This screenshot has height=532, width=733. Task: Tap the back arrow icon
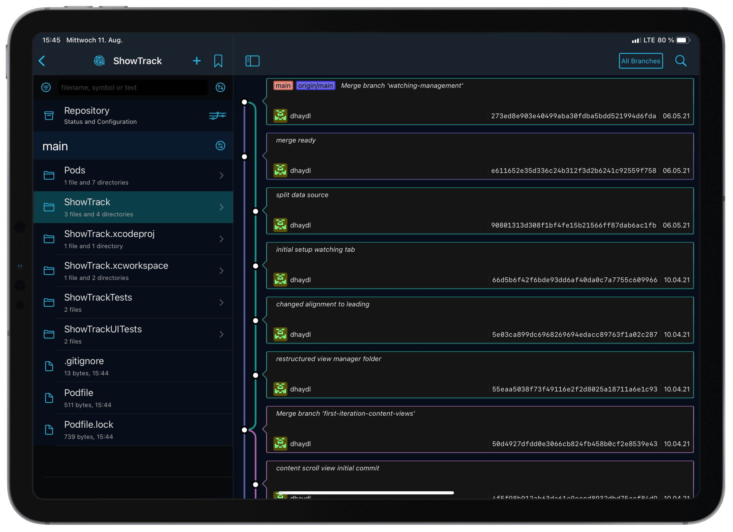[x=42, y=61]
